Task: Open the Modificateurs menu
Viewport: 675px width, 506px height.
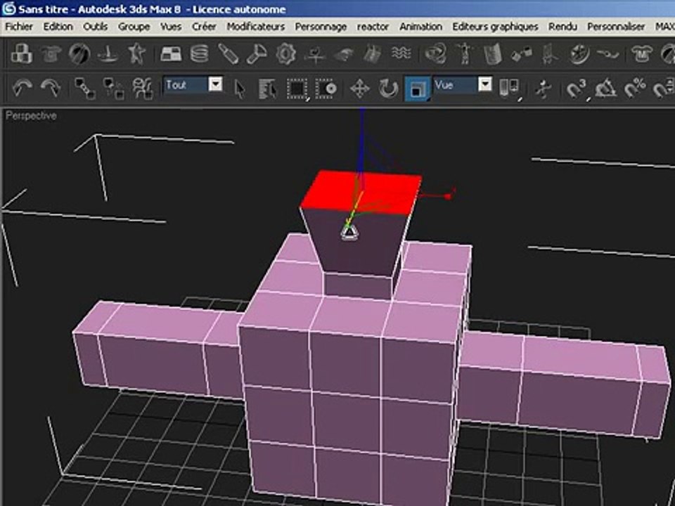Action: tap(256, 27)
